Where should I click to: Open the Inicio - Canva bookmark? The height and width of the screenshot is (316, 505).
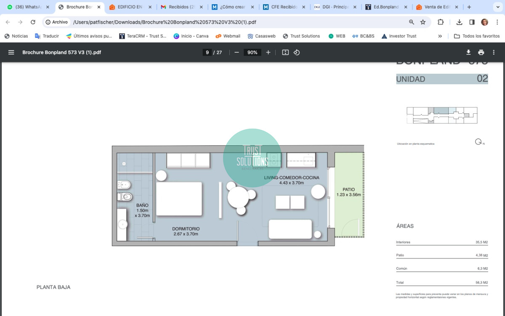191,36
